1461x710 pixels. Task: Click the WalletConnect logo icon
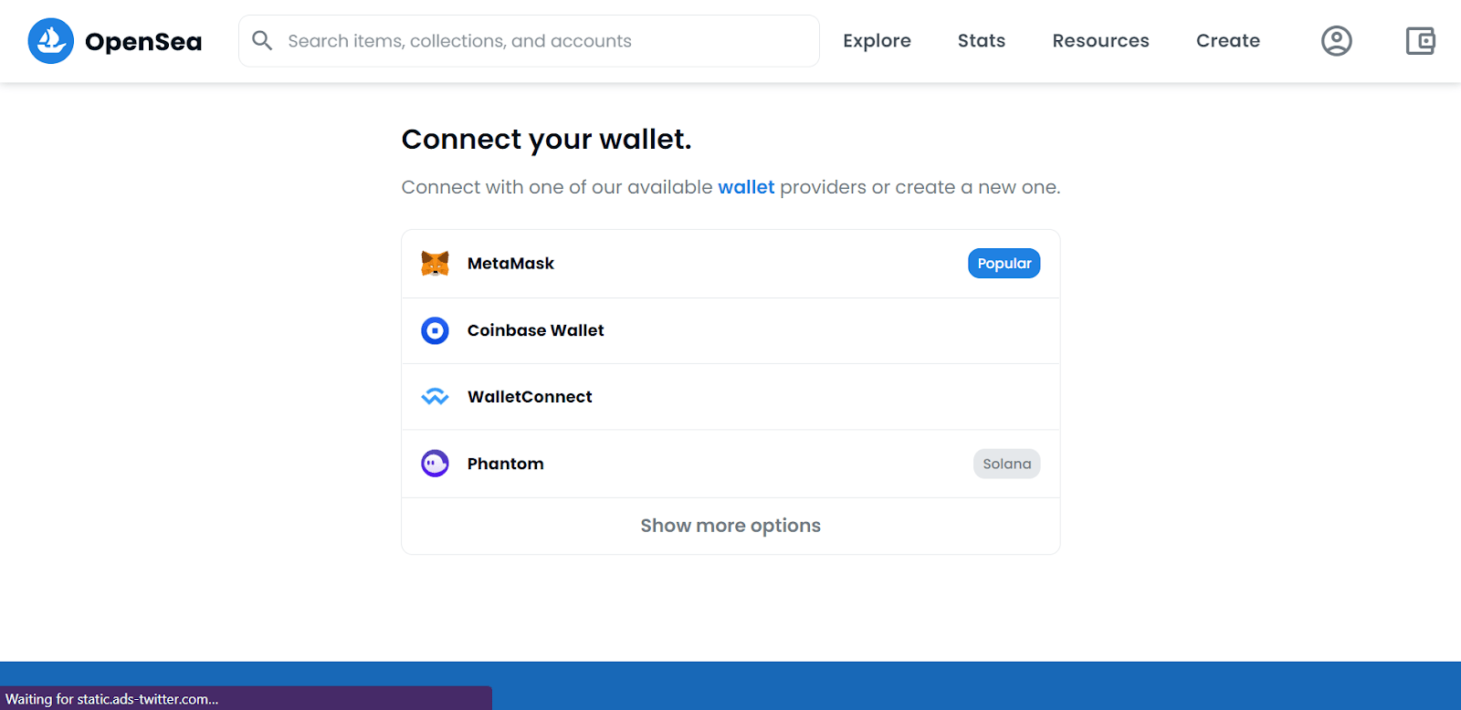coord(435,397)
